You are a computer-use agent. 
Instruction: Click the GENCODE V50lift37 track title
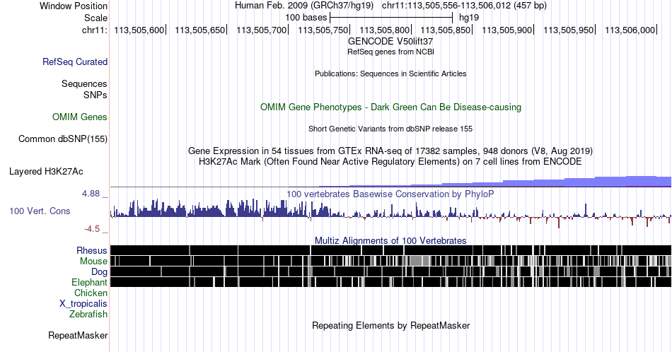(390, 42)
